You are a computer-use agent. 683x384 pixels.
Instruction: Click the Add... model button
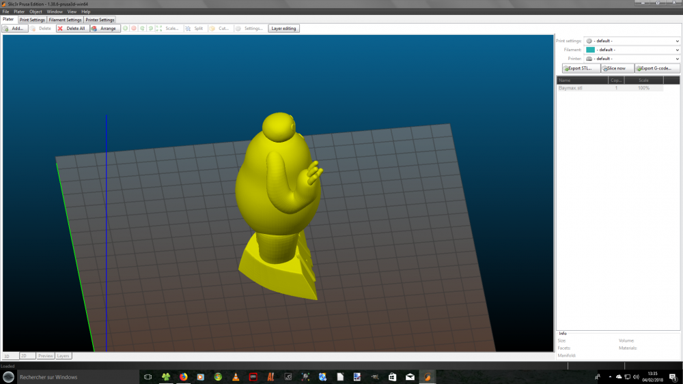15,28
